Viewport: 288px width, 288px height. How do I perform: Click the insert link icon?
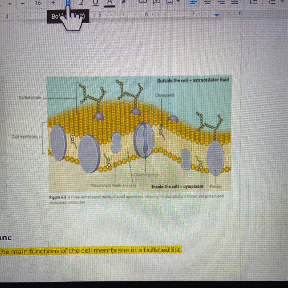143,2
